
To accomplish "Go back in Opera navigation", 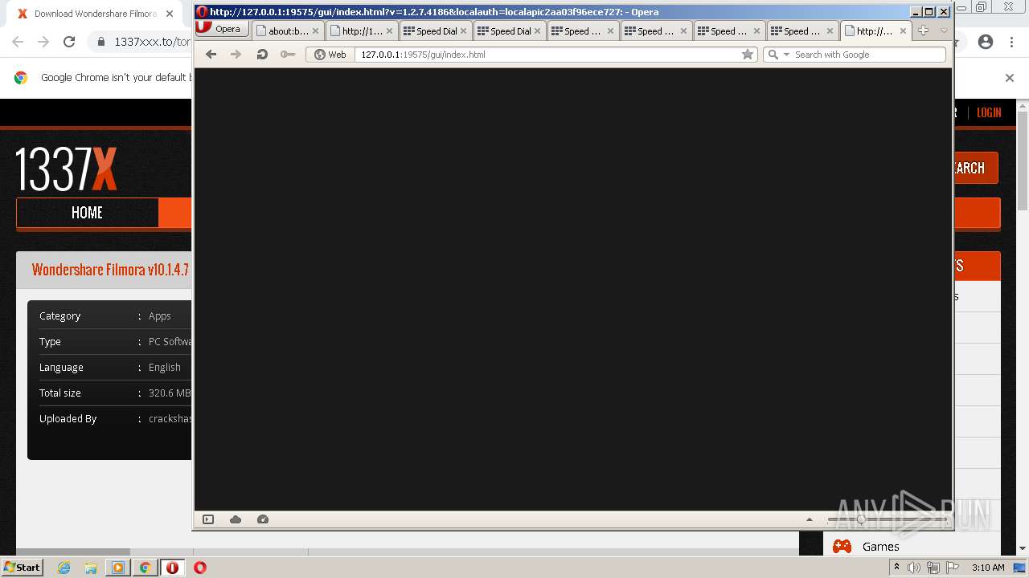I will pos(211,55).
